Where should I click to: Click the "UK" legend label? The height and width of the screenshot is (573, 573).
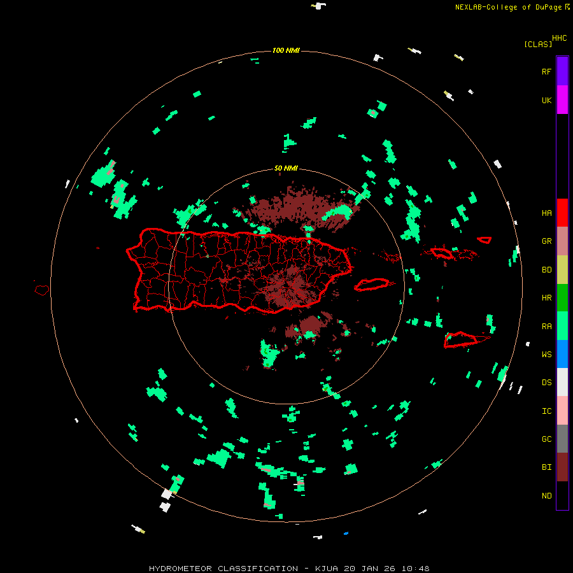click(x=546, y=100)
